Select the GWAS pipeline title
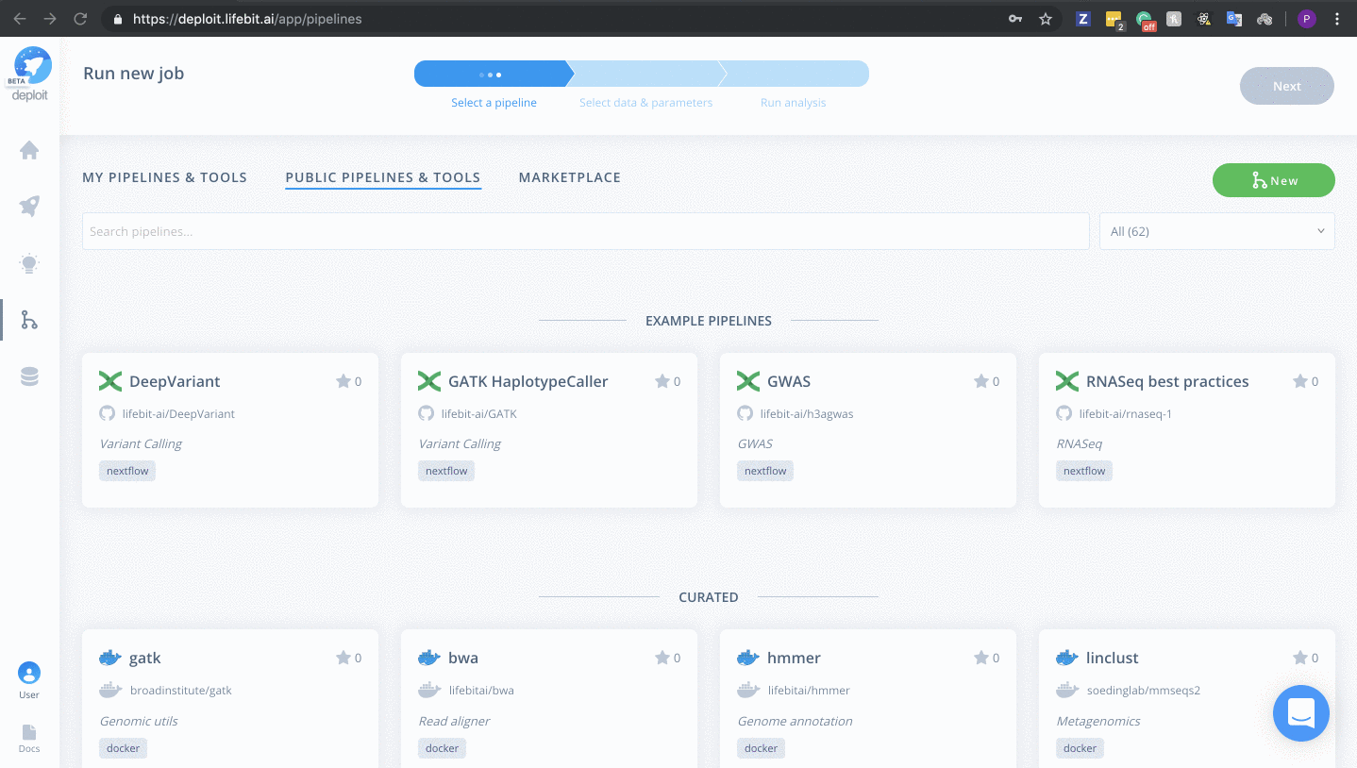The width and height of the screenshot is (1357, 768). tap(789, 381)
